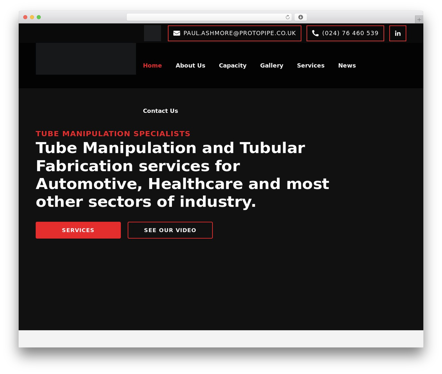This screenshot has height=374, width=442.
Task: Open the Capacity menu item
Action: pyautogui.click(x=233, y=66)
